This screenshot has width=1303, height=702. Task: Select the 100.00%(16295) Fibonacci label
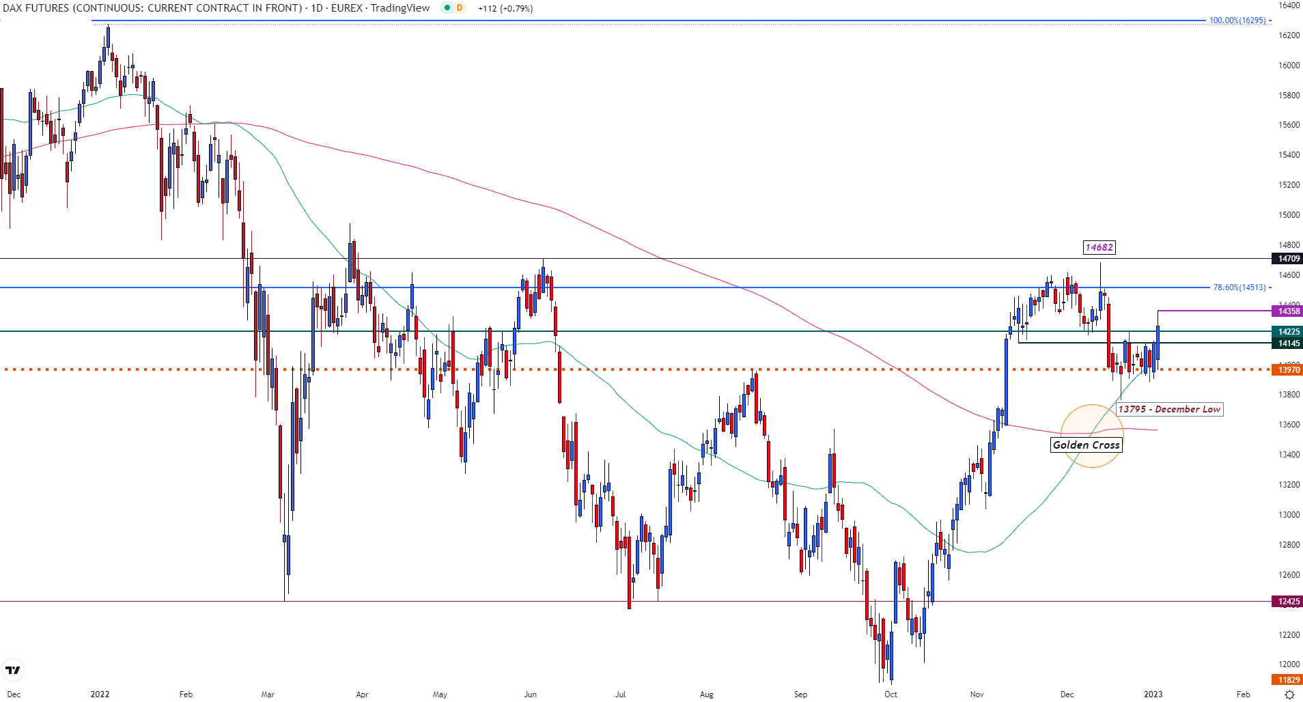(1237, 20)
